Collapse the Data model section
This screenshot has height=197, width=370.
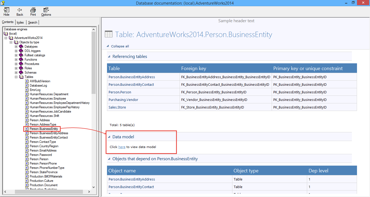109,137
